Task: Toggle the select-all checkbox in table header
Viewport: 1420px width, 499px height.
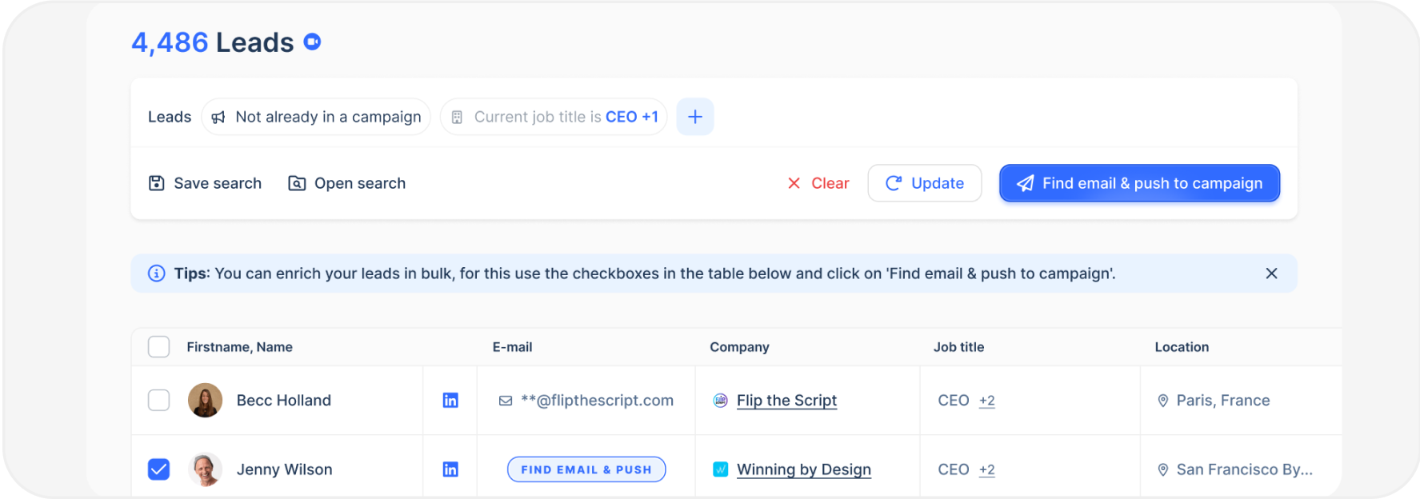Action: click(159, 347)
